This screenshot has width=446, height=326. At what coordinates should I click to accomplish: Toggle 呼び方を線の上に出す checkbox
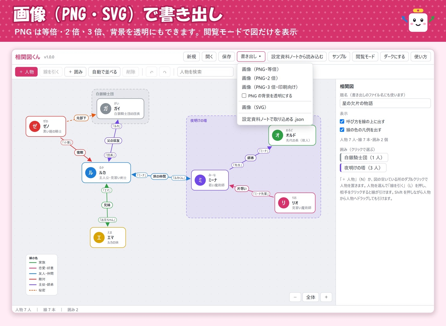point(342,121)
